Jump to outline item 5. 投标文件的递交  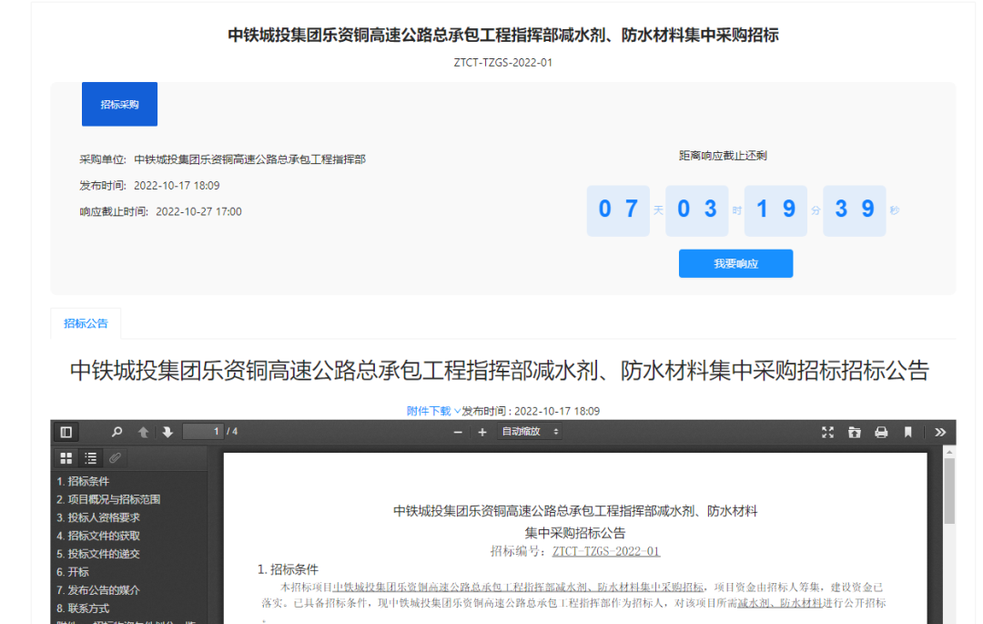[98, 555]
